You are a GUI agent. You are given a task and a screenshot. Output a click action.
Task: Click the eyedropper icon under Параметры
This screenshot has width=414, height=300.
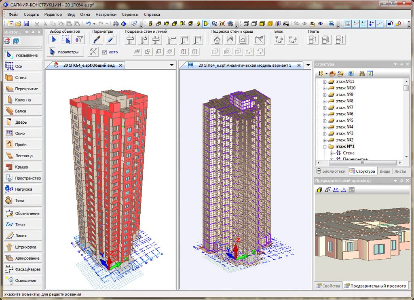click(97, 39)
